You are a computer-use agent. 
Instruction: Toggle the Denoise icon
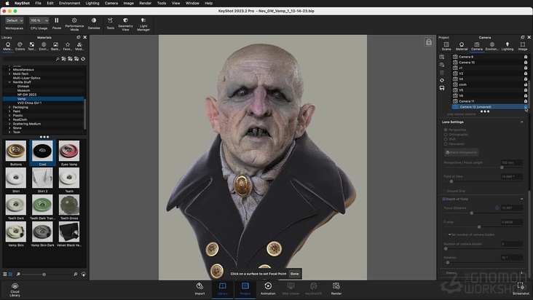pos(94,20)
